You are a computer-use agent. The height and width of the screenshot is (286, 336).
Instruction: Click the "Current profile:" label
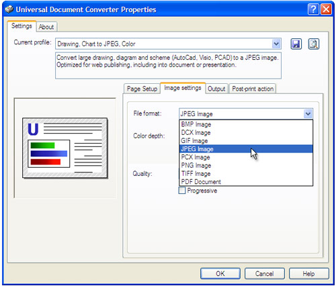click(x=32, y=42)
